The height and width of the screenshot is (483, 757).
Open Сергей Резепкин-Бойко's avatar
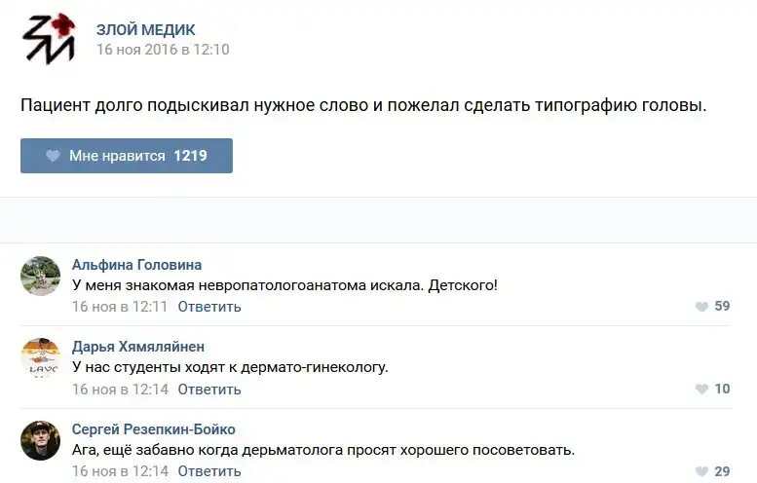pyautogui.click(x=41, y=441)
